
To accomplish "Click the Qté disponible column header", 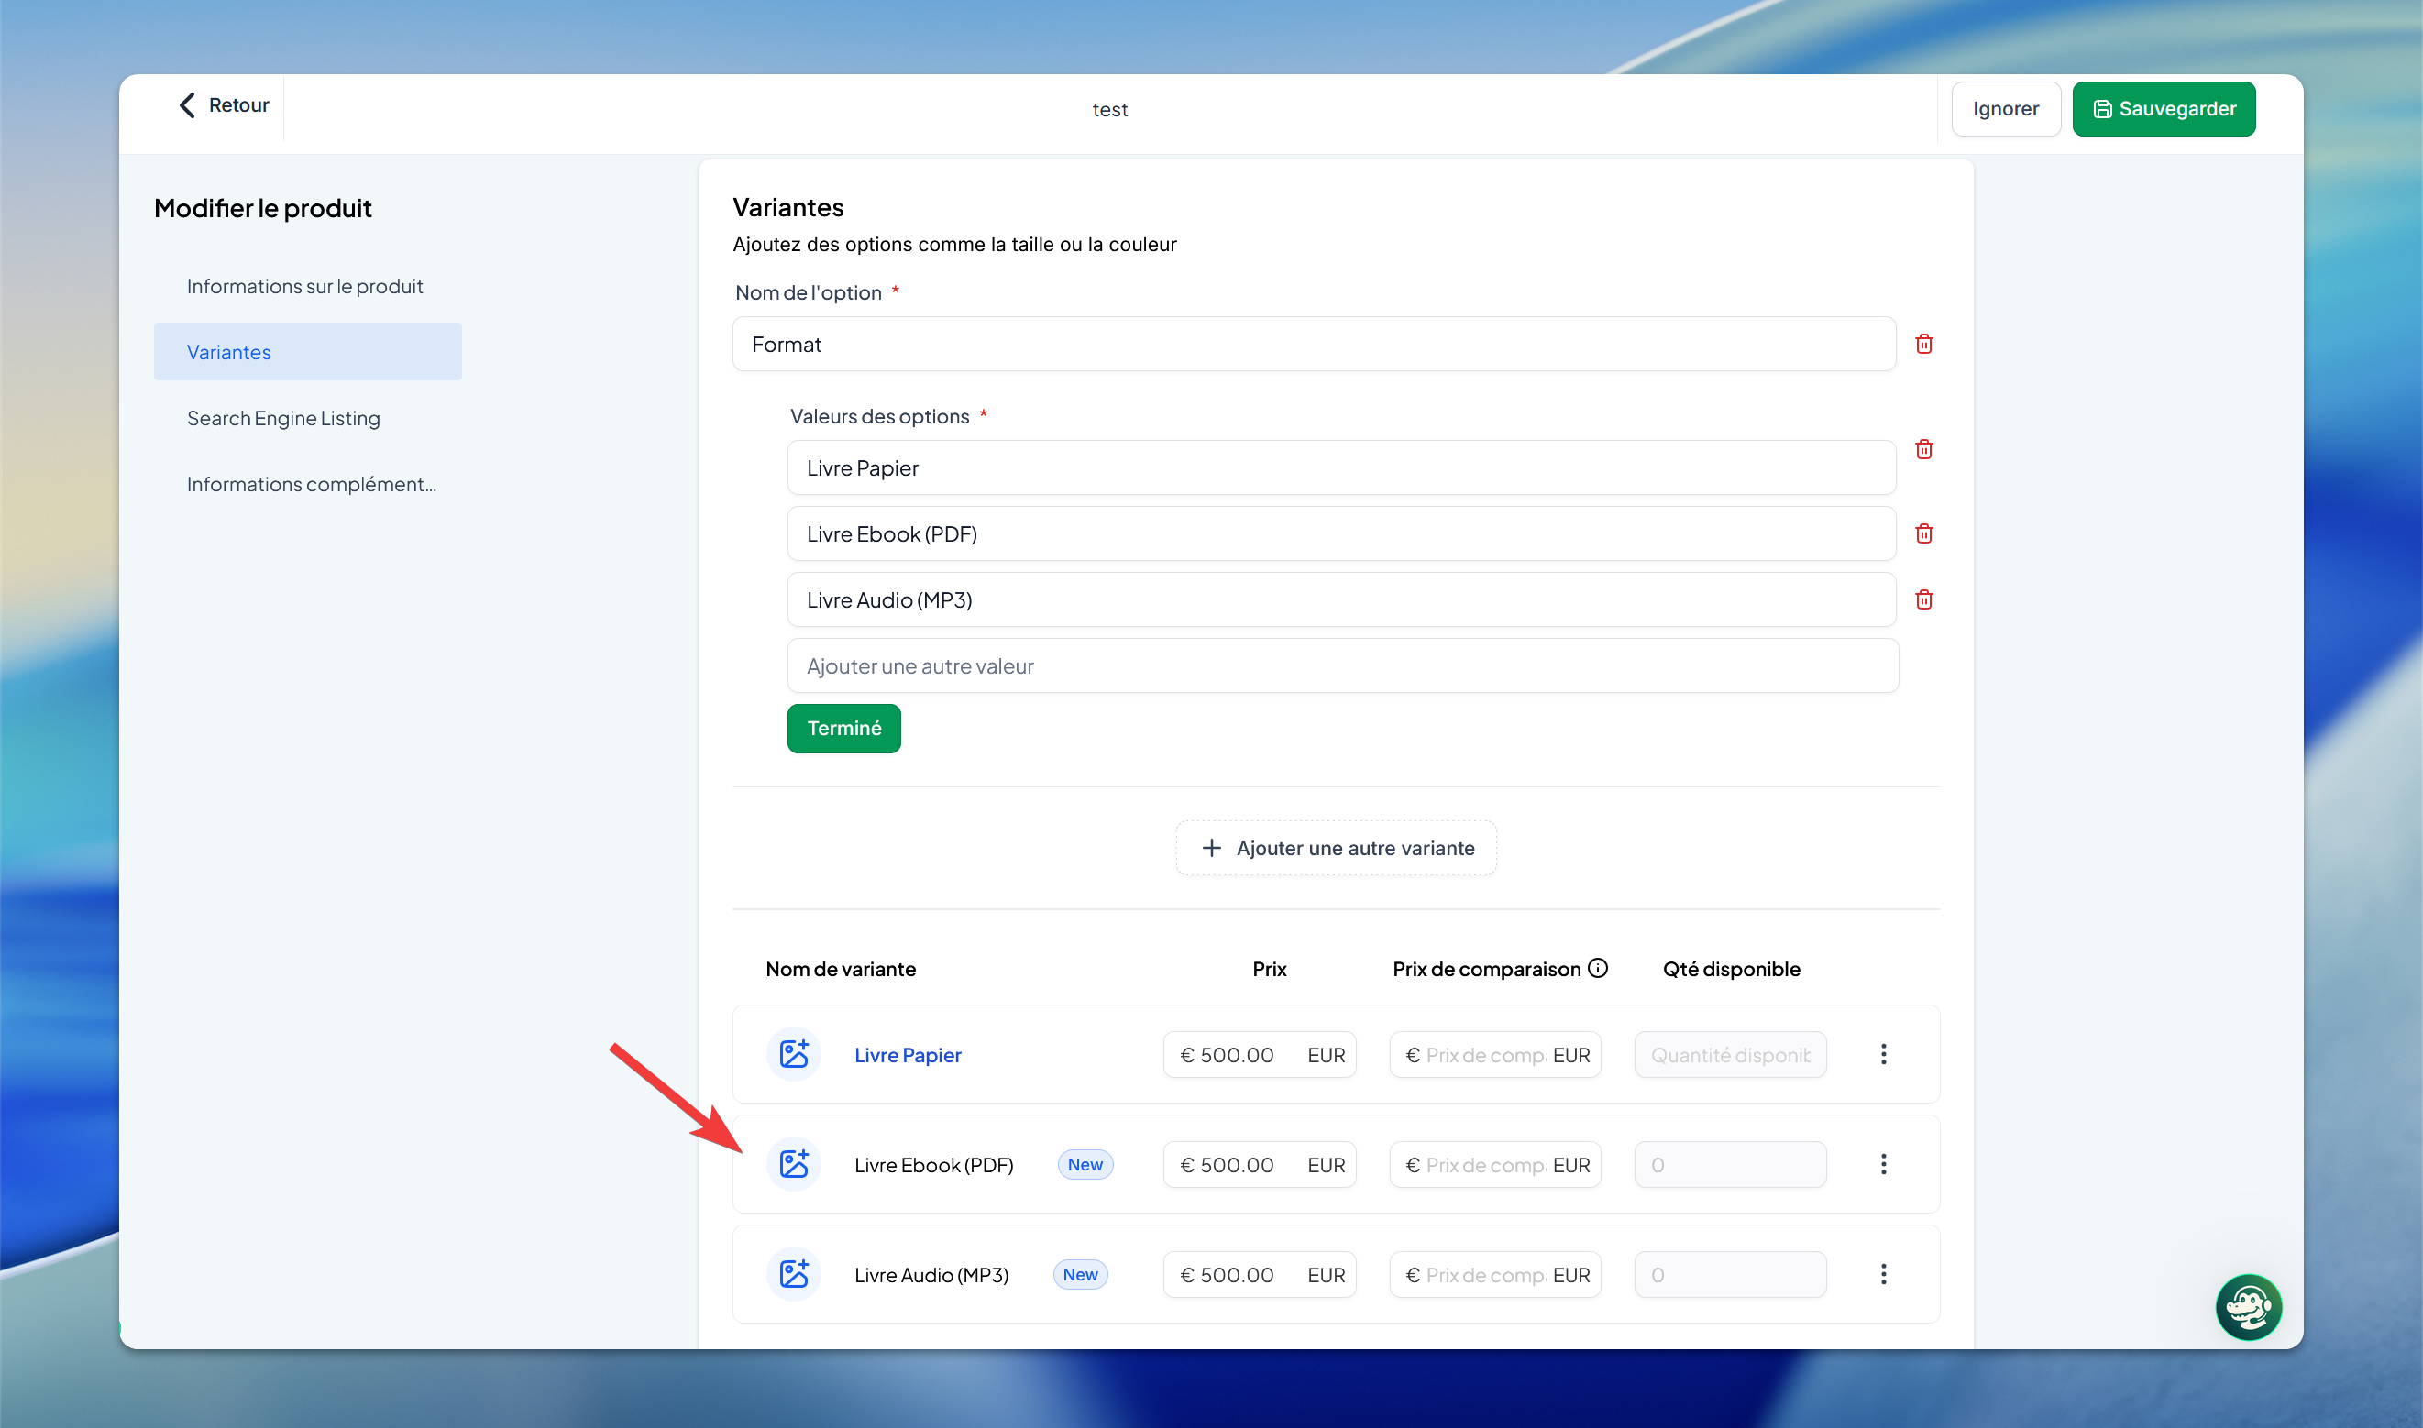I will [1731, 969].
